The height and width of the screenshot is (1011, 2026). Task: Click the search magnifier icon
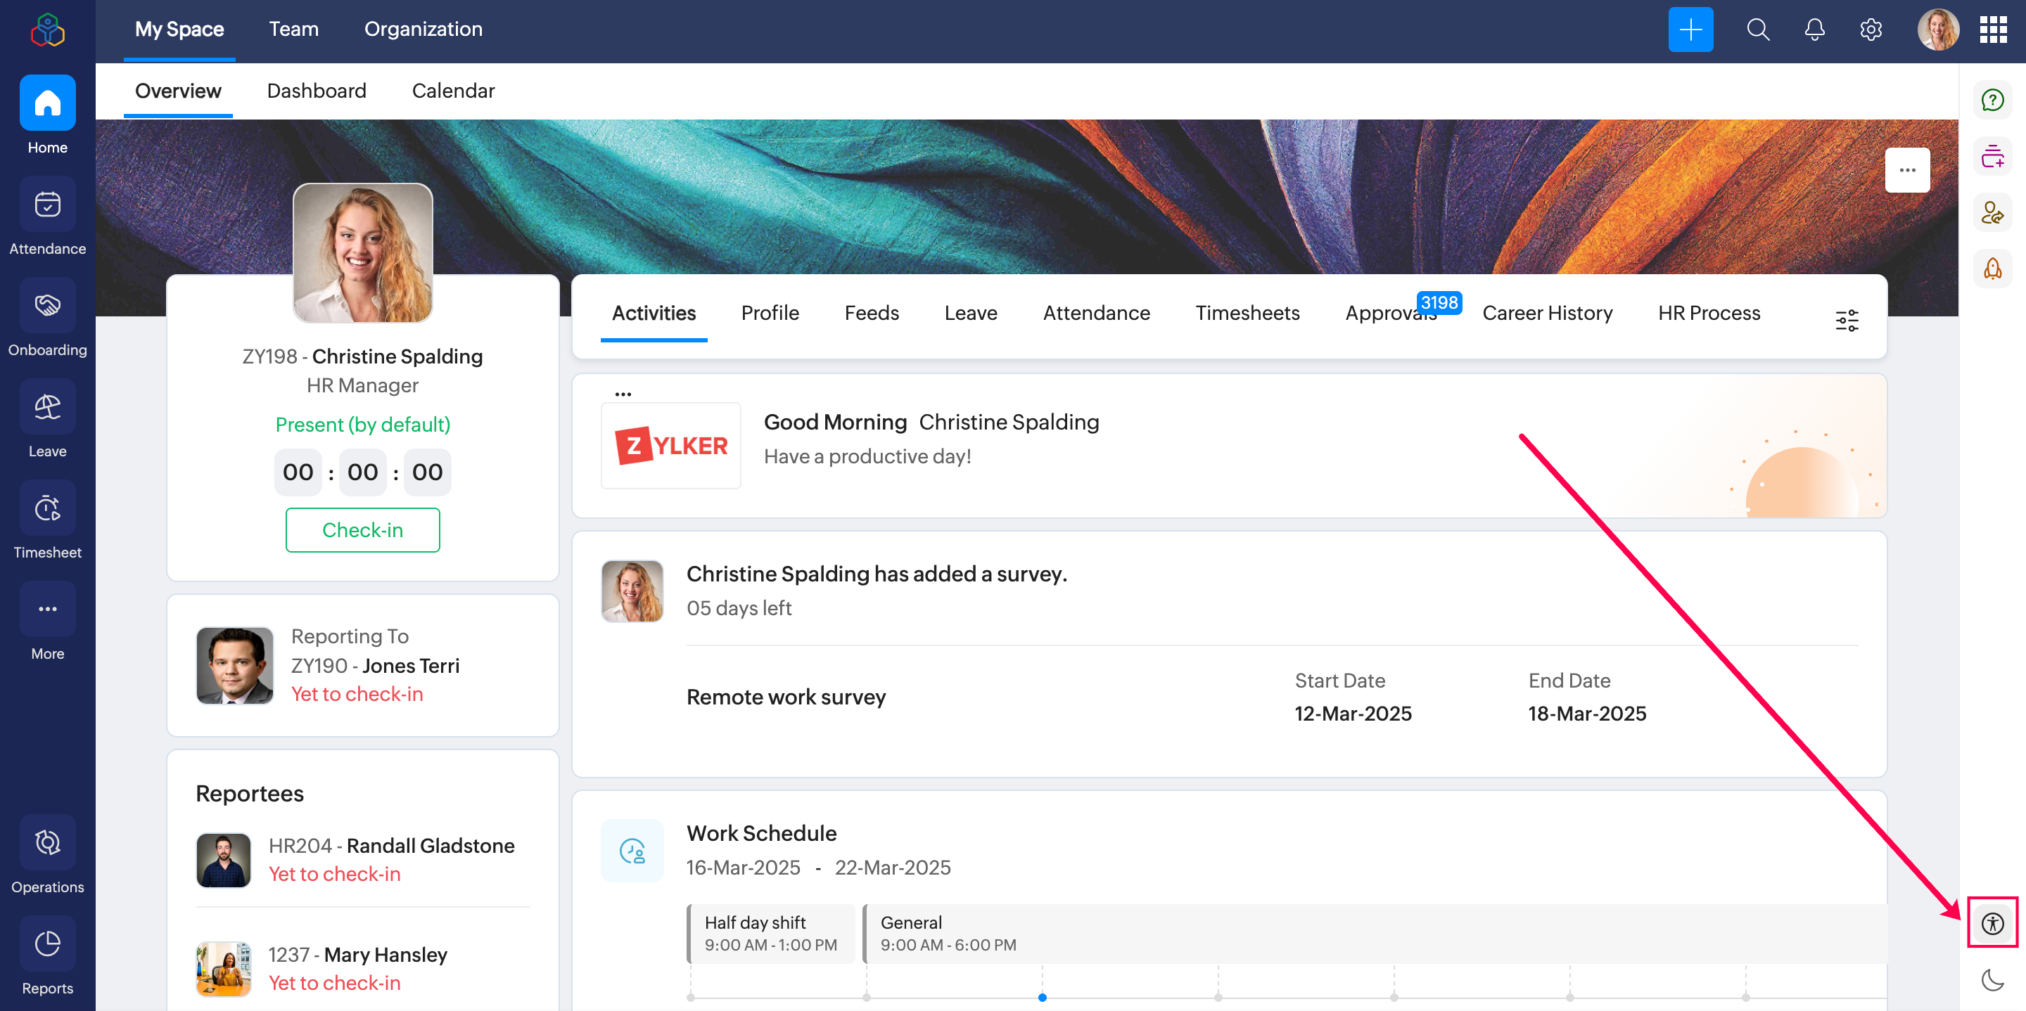click(x=1758, y=30)
